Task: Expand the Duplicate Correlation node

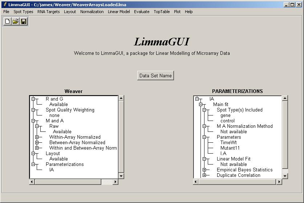Action: coord(204,175)
